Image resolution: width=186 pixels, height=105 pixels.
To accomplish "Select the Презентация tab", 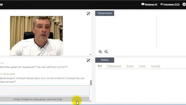I will pos(105,13).
